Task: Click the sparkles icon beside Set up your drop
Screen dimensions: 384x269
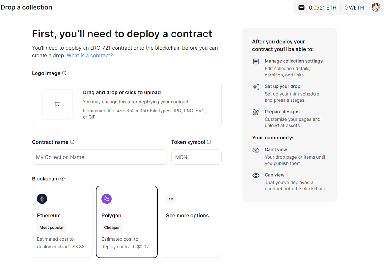Action: click(x=256, y=87)
